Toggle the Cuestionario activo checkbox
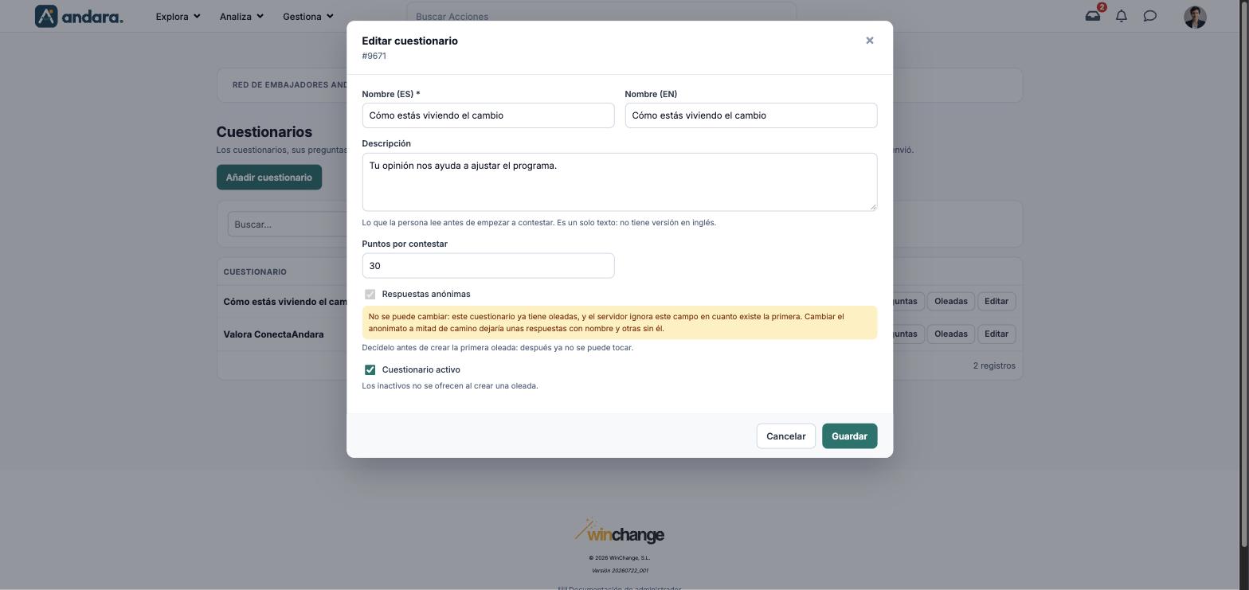This screenshot has height=590, width=1249. click(x=370, y=369)
